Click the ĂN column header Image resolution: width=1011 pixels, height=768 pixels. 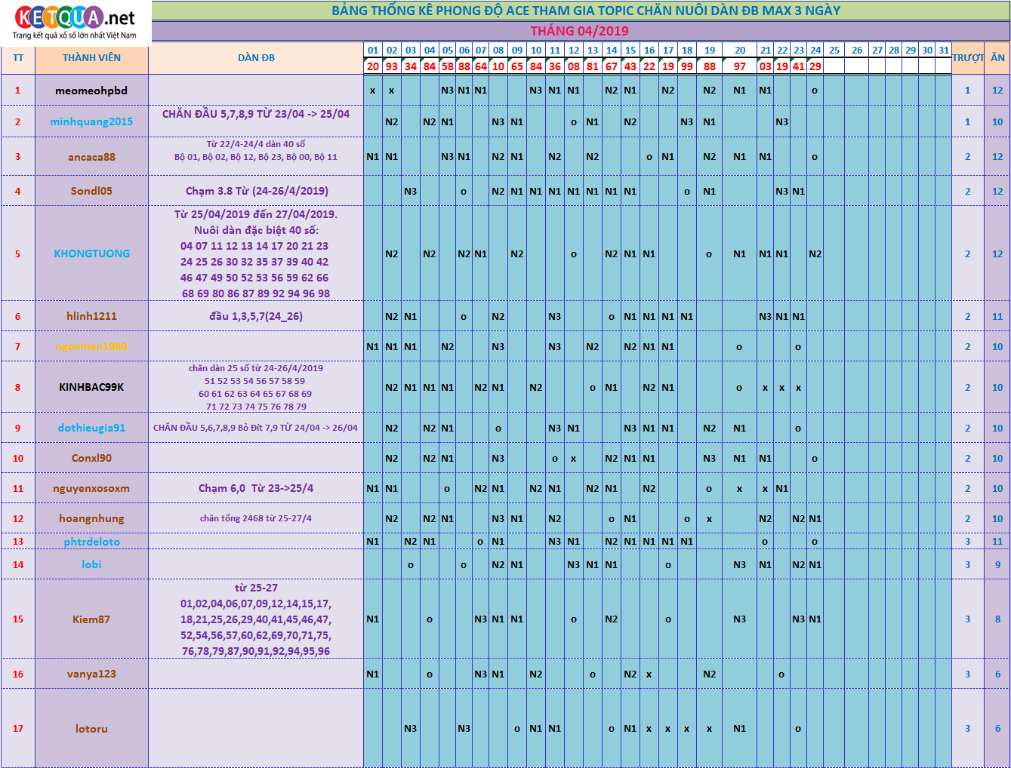pyautogui.click(x=997, y=58)
